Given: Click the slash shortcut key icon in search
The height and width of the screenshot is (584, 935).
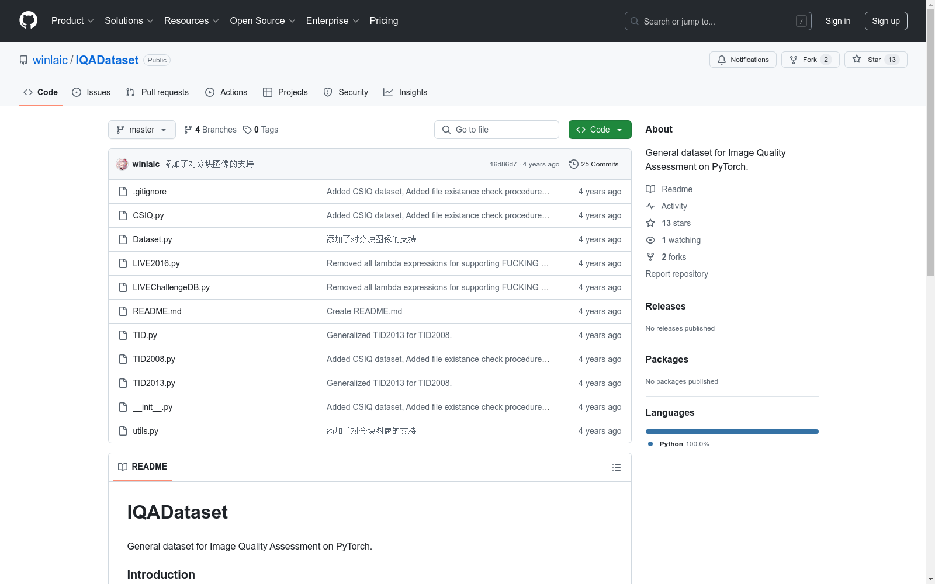Looking at the screenshot, I should (x=801, y=21).
